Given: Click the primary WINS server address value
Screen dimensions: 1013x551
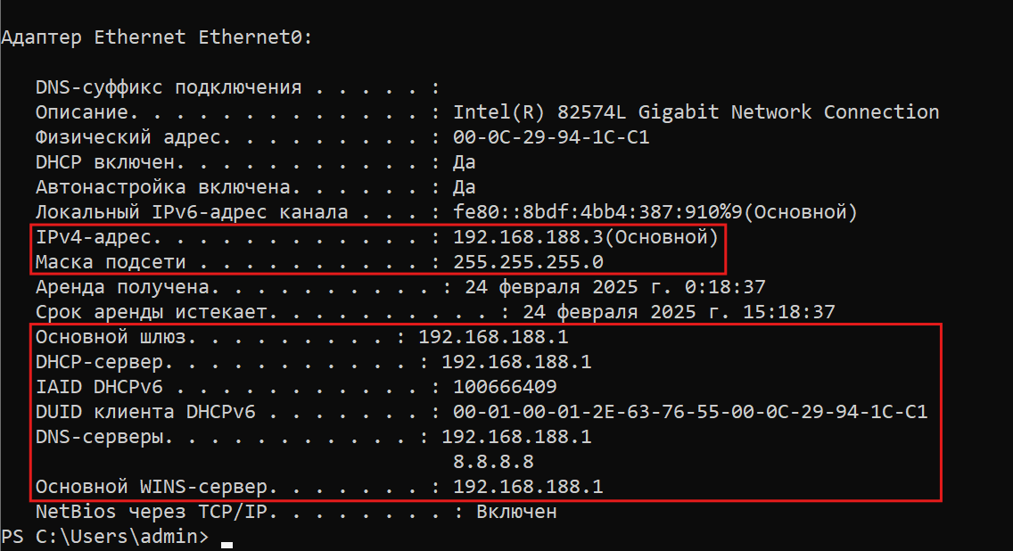Looking at the screenshot, I should [528, 487].
